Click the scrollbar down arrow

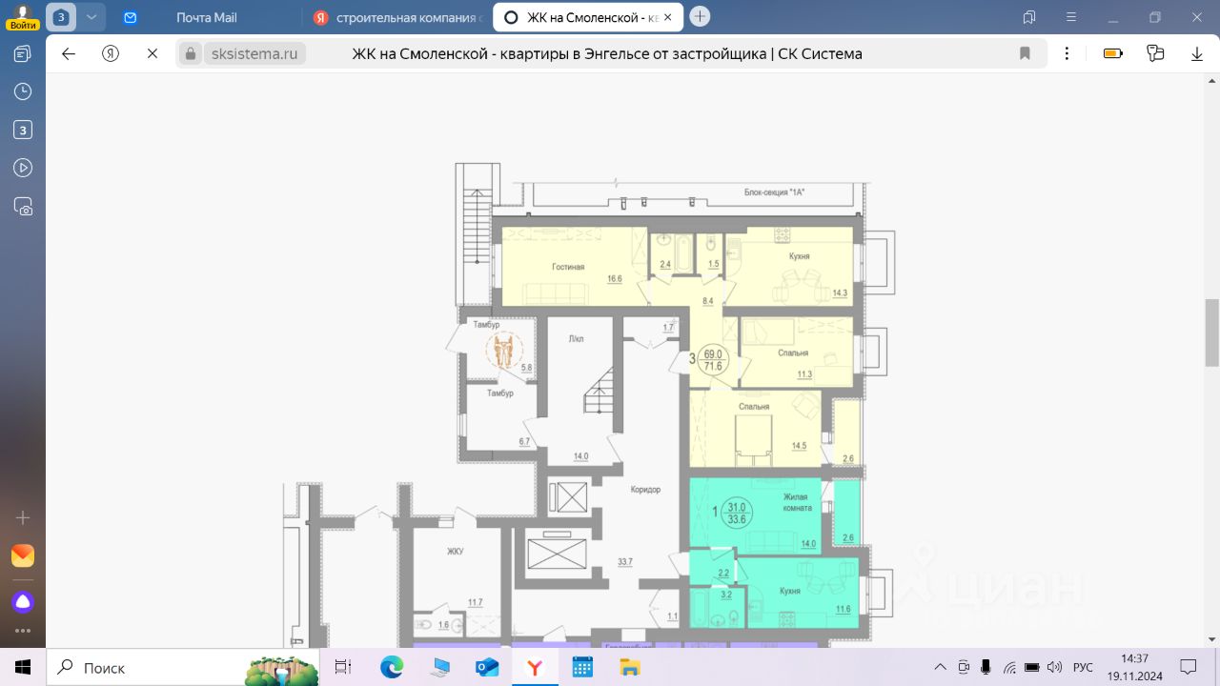point(1211,640)
